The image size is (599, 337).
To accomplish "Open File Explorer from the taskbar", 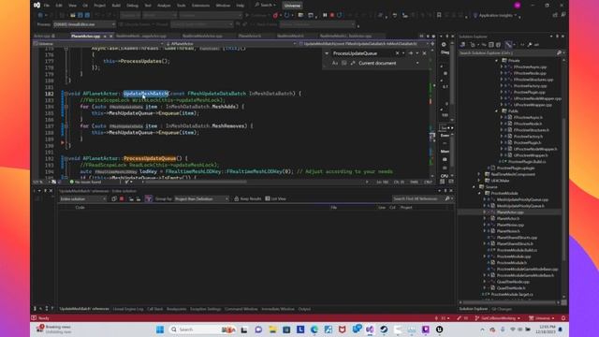I will coord(272,330).
